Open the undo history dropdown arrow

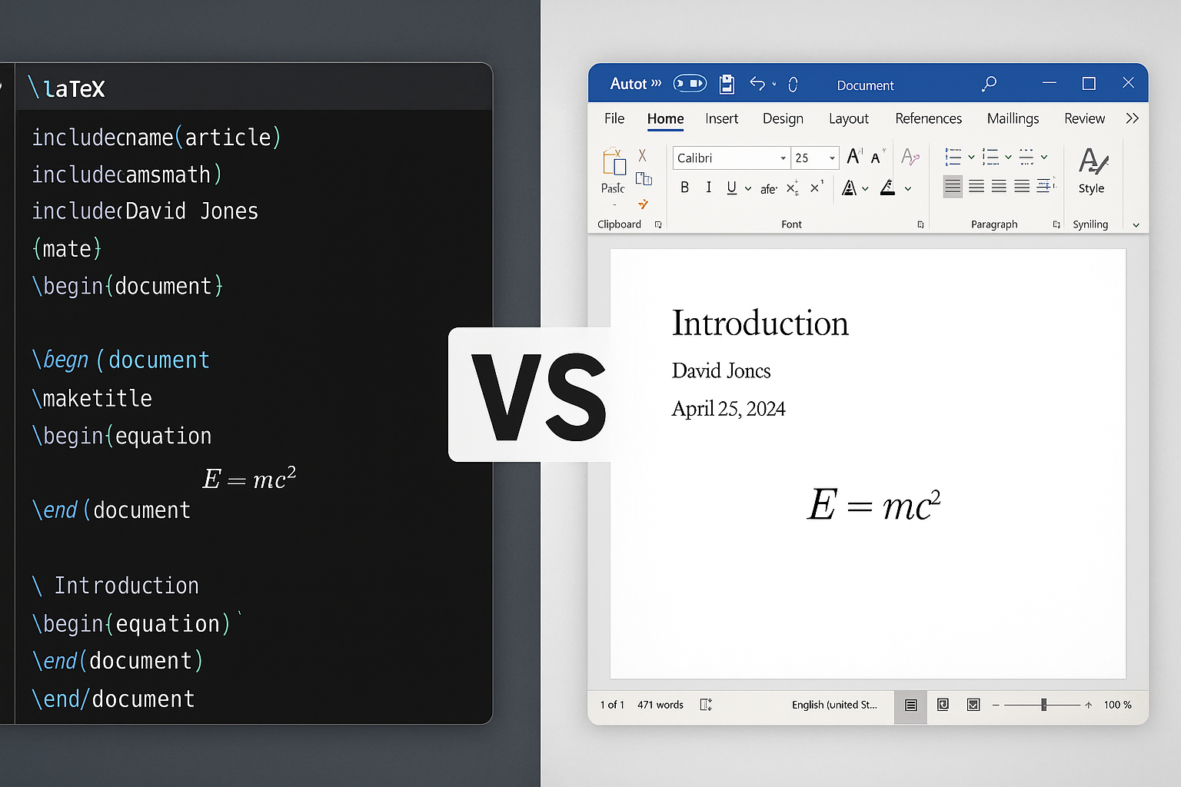tap(774, 85)
